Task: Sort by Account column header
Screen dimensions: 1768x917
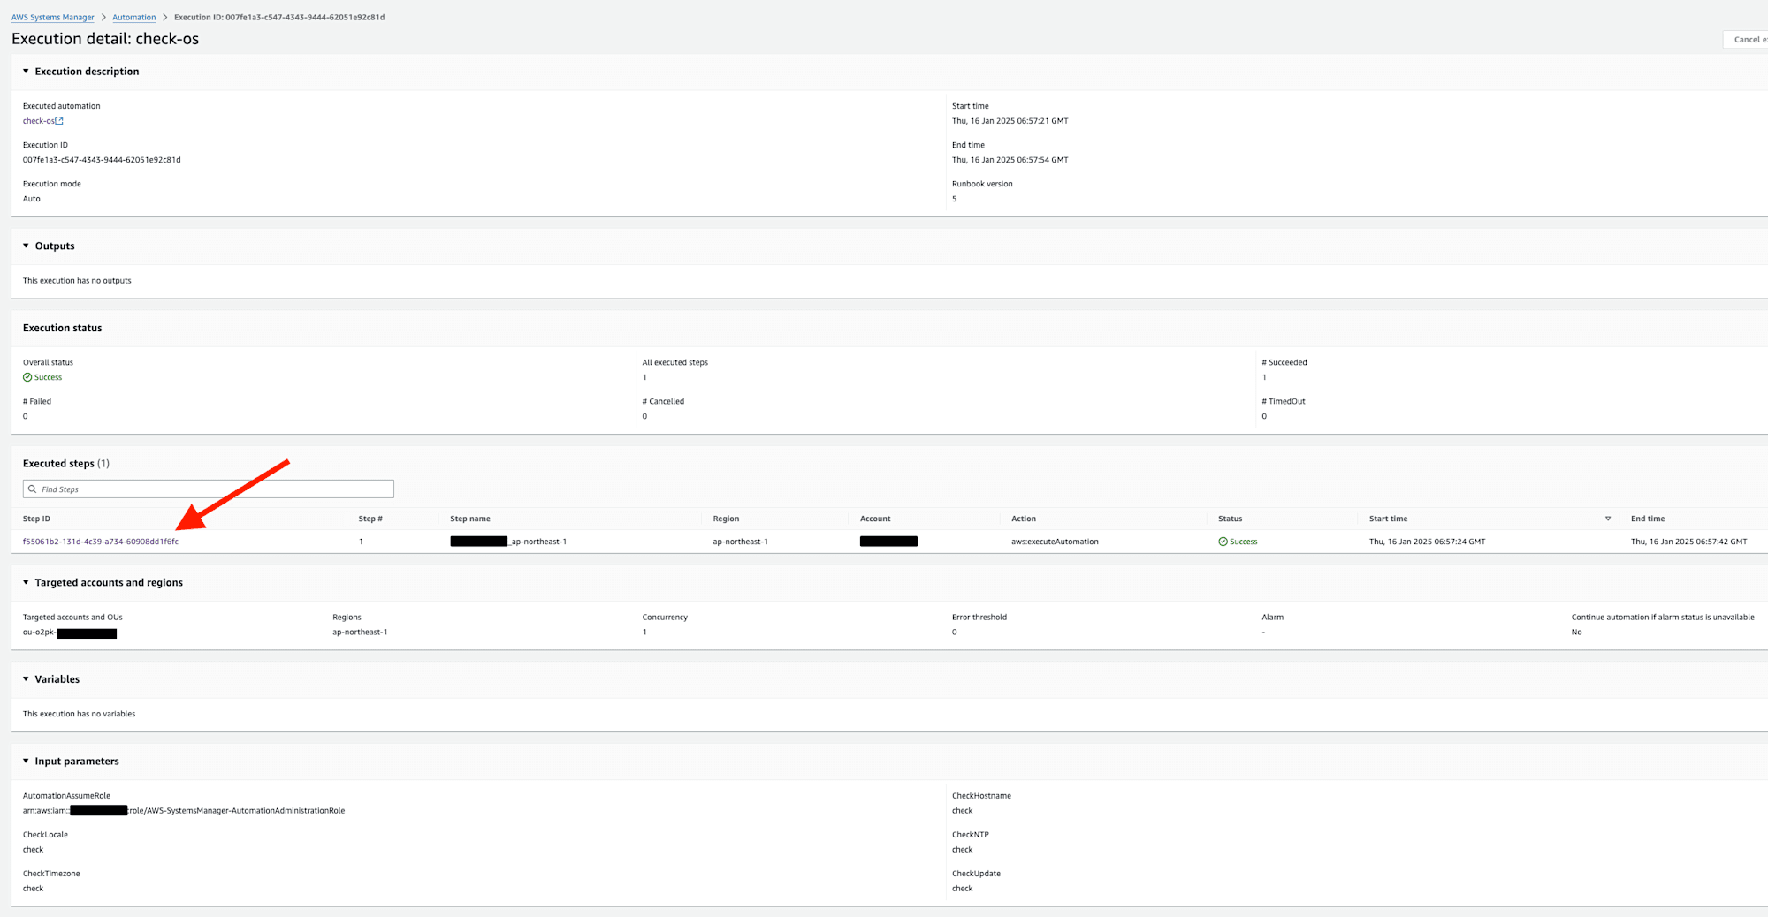Action: pyautogui.click(x=875, y=519)
